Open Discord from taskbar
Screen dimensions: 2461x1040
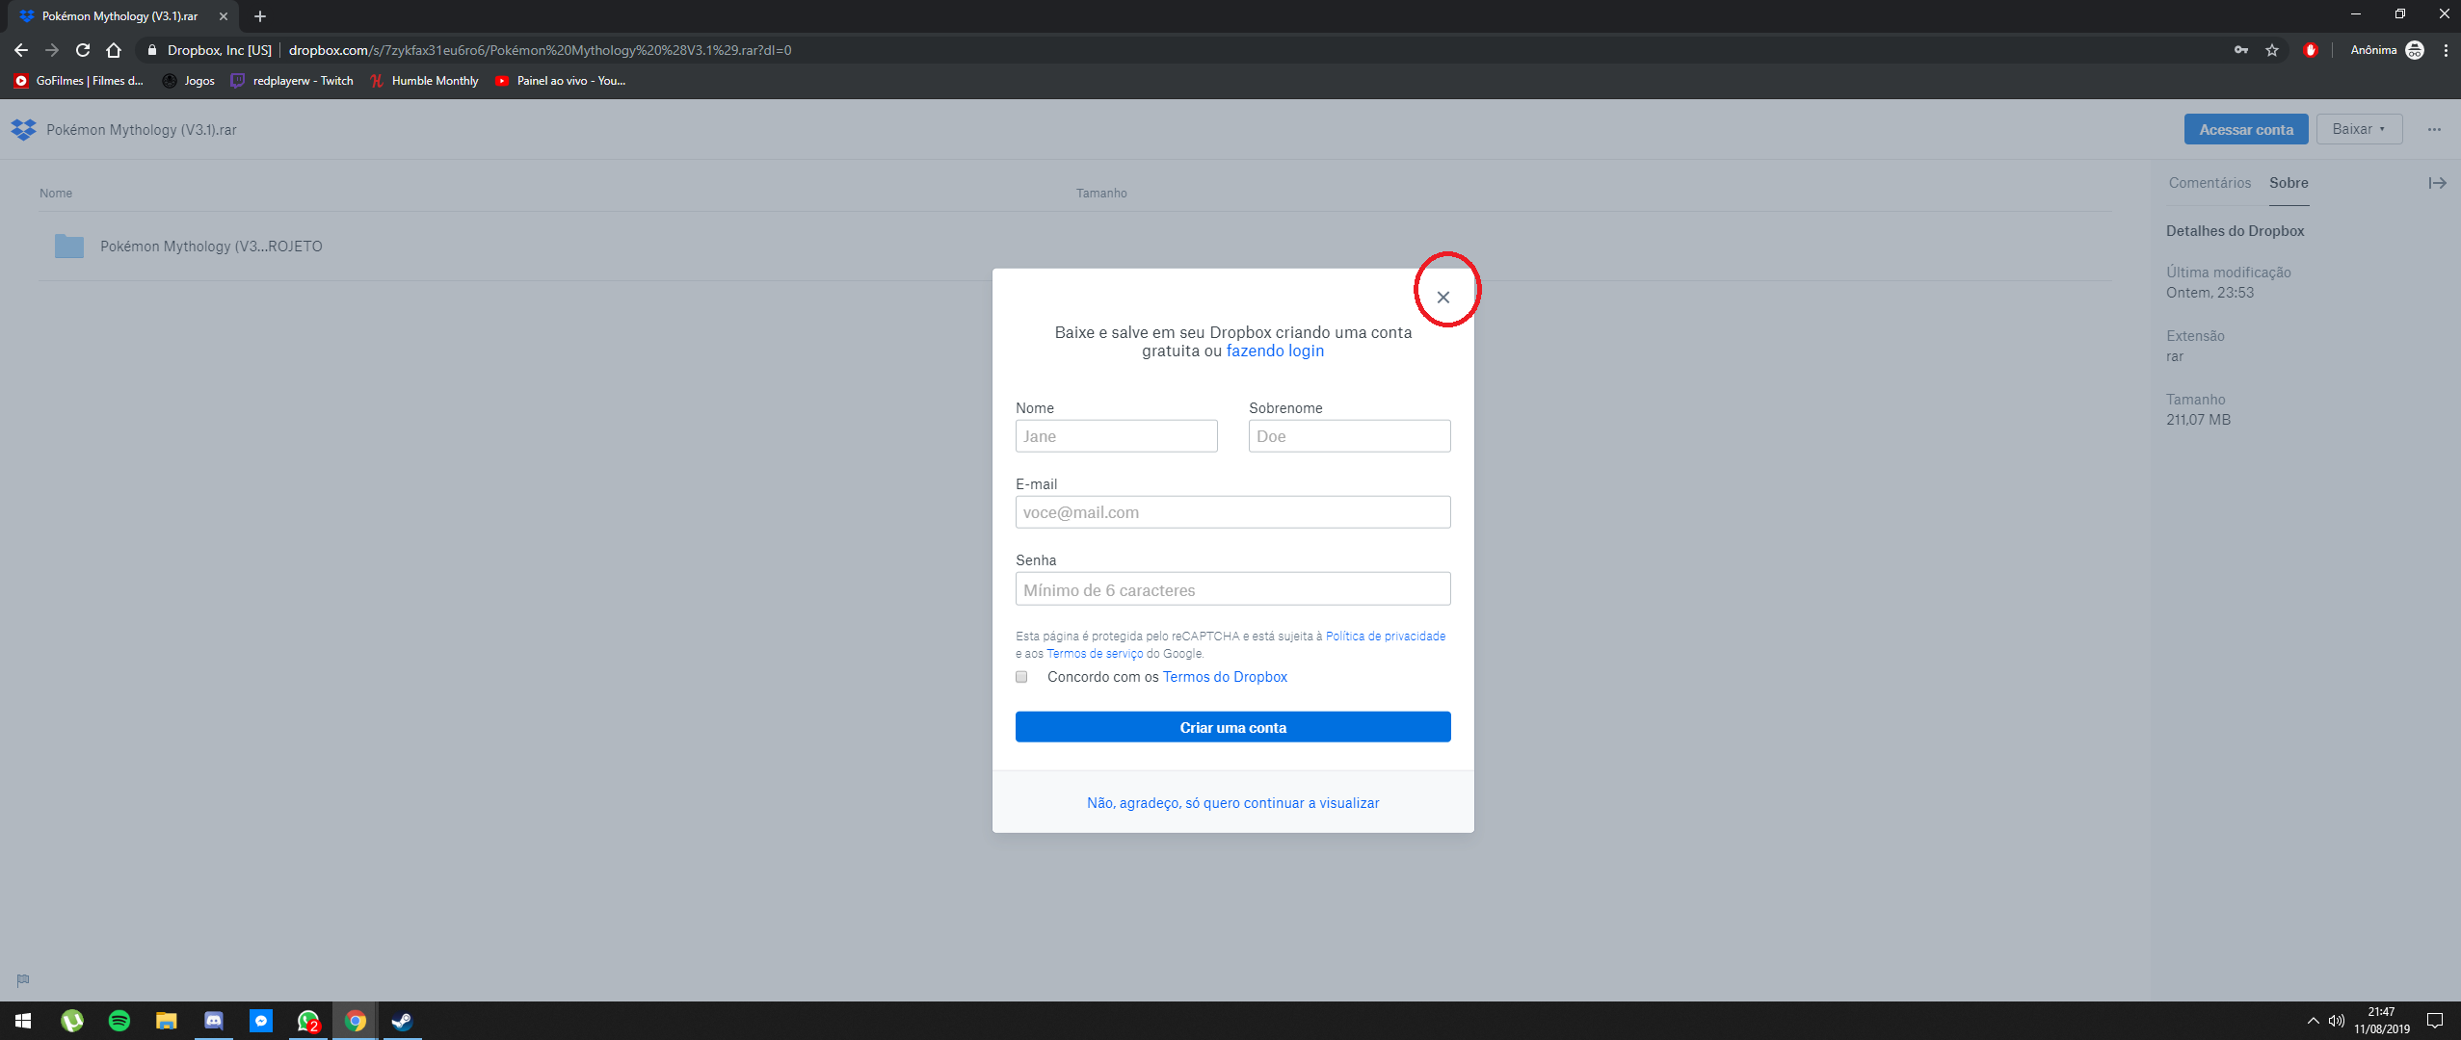click(214, 1021)
